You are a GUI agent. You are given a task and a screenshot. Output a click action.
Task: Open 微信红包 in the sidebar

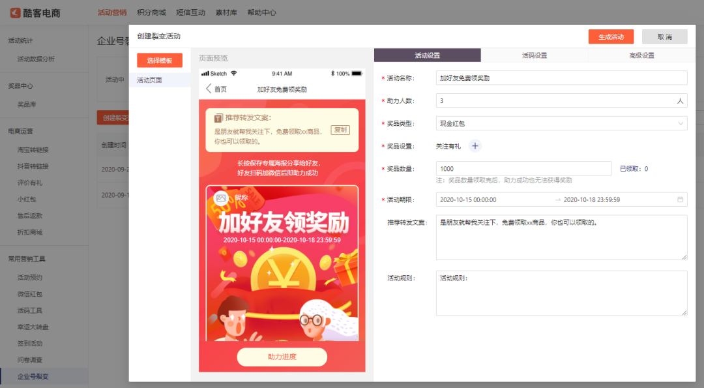[29, 294]
